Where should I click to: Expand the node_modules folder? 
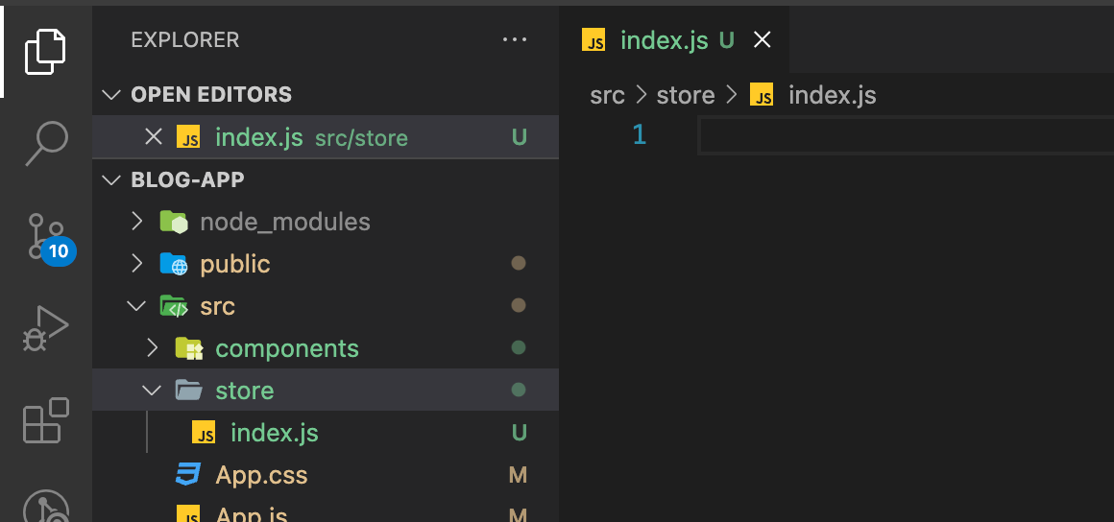click(x=137, y=222)
